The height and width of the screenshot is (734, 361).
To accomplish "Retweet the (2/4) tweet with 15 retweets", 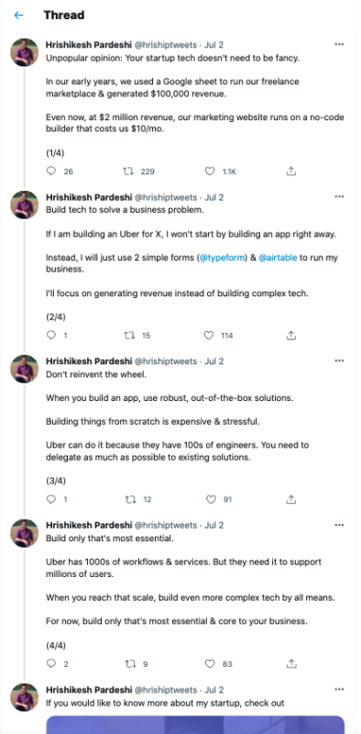I will tap(128, 335).
